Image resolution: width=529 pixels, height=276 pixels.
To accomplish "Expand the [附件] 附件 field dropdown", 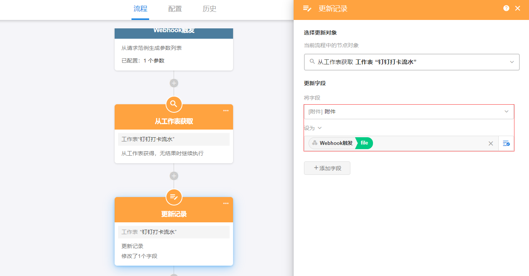I will [x=409, y=112].
